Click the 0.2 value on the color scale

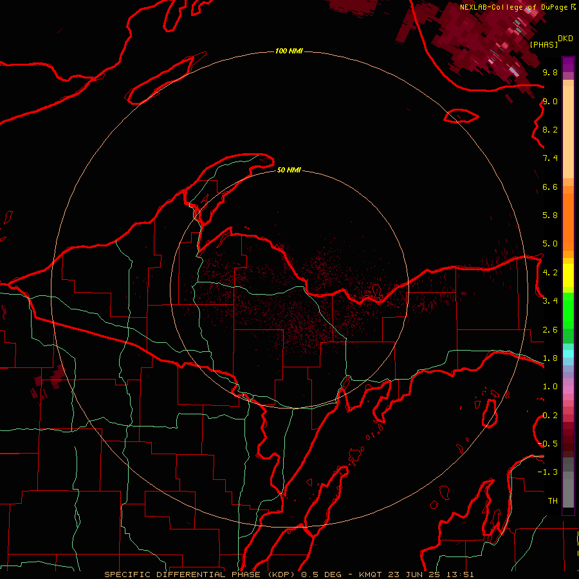550,416
